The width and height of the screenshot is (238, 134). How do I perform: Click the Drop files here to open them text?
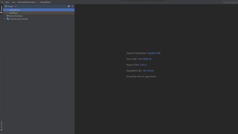pyautogui.click(x=141, y=77)
